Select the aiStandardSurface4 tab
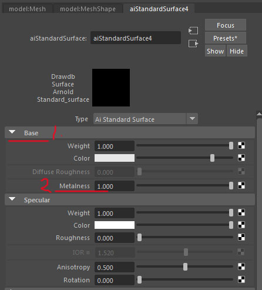This screenshot has height=290, width=262. point(159,9)
